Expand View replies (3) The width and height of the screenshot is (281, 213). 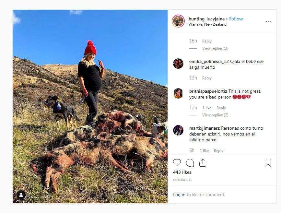[x=215, y=48]
